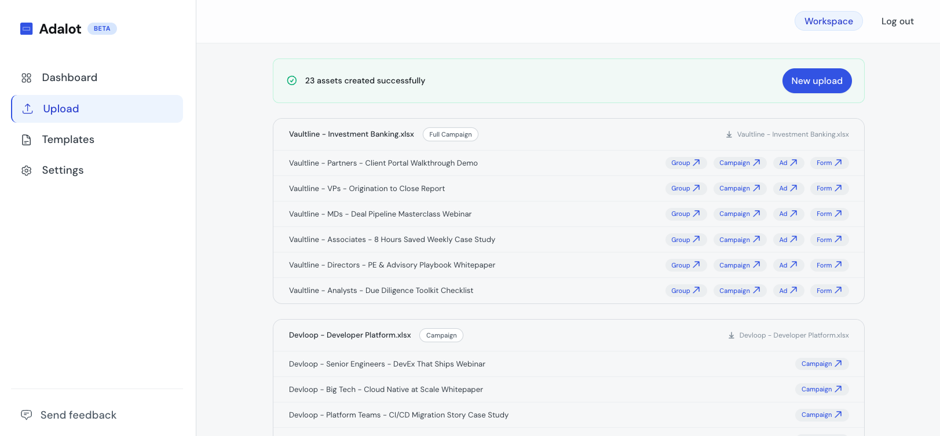Click the Send feedback chat icon

[27, 415]
